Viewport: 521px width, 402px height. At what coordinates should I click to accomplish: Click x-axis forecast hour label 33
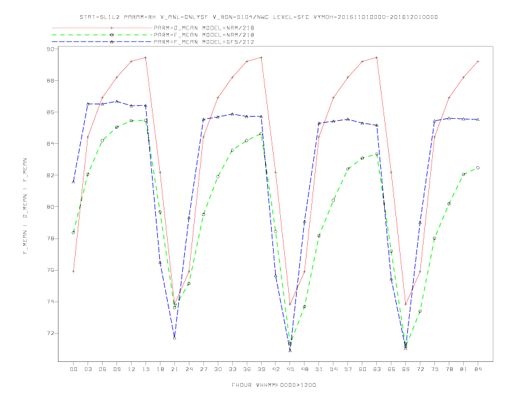click(x=232, y=369)
